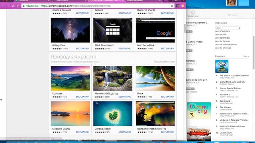Screen dimensions: 255x143
Task: Click the green padlock secure-site icon
Action: [x=24, y=6]
